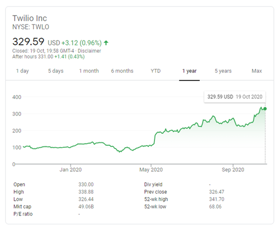Click the May 2020 axis label
The width and height of the screenshot is (279, 230).
(151, 169)
